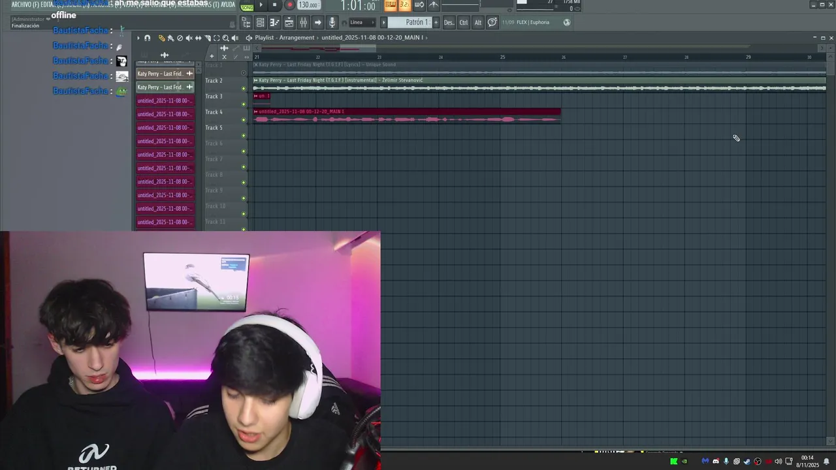836x470 pixels.
Task: Toggle the 3.2 countdown before recording
Action: coord(404,5)
